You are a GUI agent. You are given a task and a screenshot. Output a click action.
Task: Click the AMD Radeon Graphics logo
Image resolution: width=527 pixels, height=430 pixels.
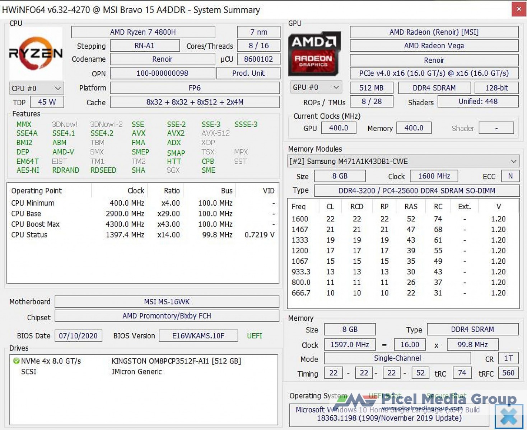pos(314,53)
